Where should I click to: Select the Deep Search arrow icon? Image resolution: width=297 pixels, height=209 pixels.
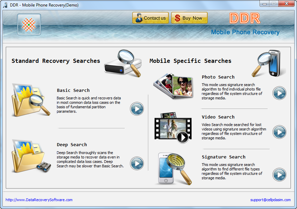(137, 164)
